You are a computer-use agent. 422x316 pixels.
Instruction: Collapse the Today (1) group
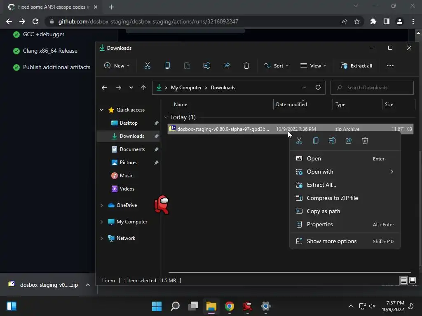(x=166, y=117)
